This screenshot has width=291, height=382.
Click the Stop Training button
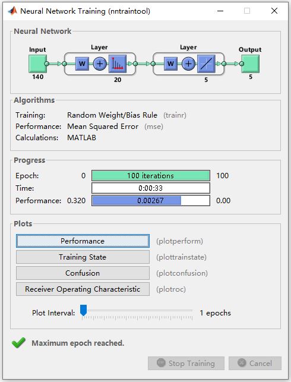(186, 363)
